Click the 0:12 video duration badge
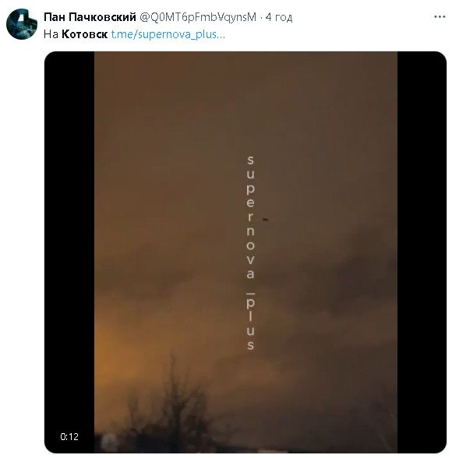The image size is (452, 458). (69, 437)
